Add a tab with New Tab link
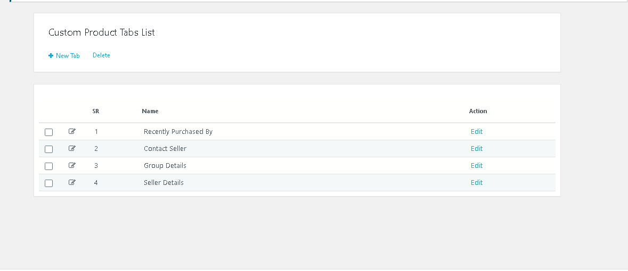 click(64, 56)
